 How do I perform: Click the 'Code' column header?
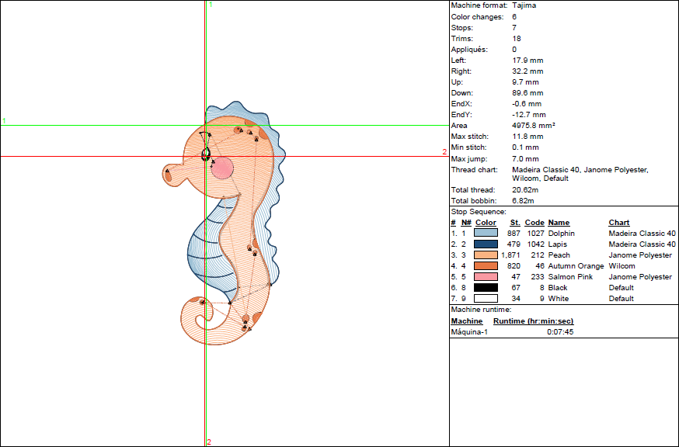coord(534,223)
